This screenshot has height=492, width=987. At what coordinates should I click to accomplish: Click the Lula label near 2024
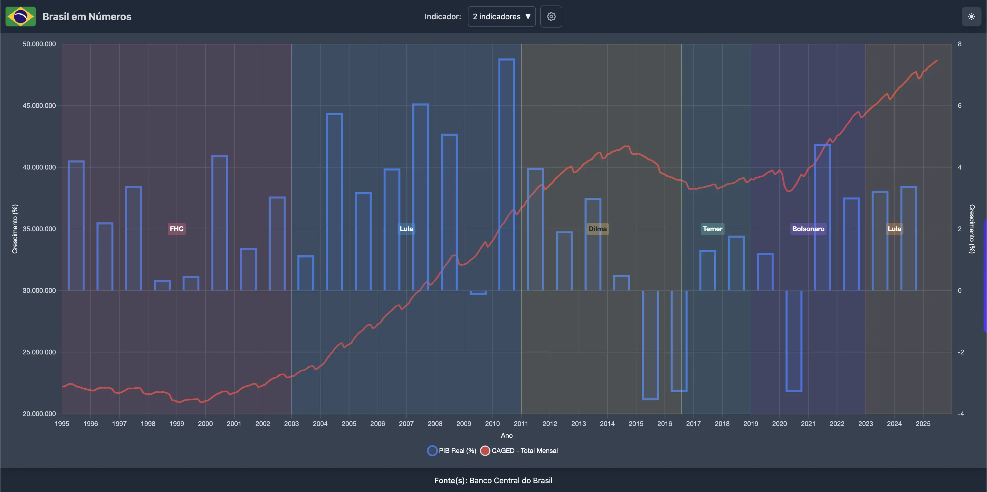(x=894, y=229)
